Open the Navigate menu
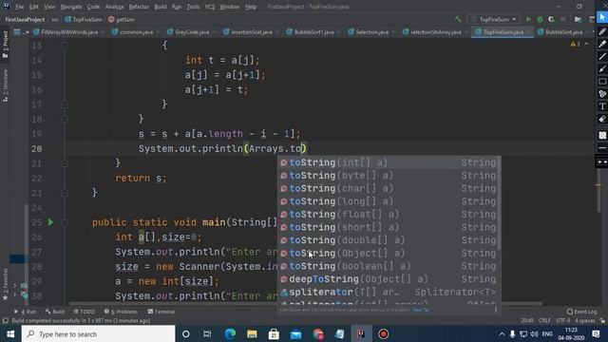 coord(71,7)
